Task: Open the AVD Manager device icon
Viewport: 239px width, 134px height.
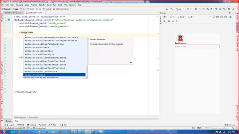Action: (220, 9)
